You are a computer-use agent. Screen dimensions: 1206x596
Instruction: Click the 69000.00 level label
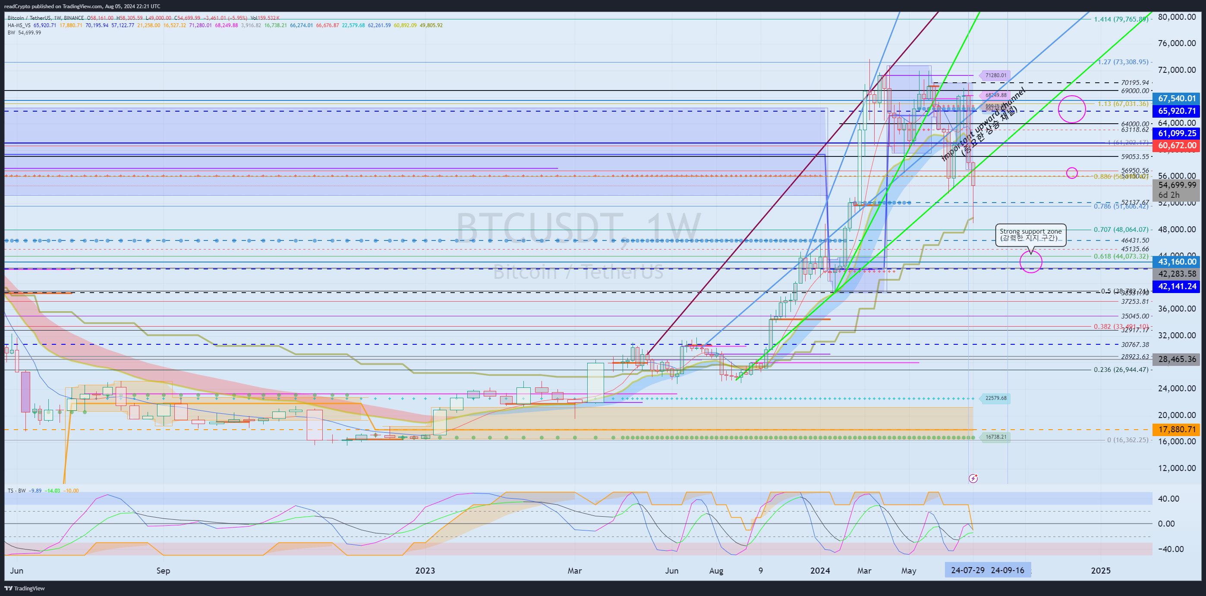click(x=1135, y=90)
